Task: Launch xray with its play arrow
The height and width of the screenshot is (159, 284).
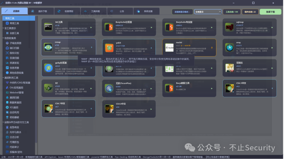Action: 272,48
